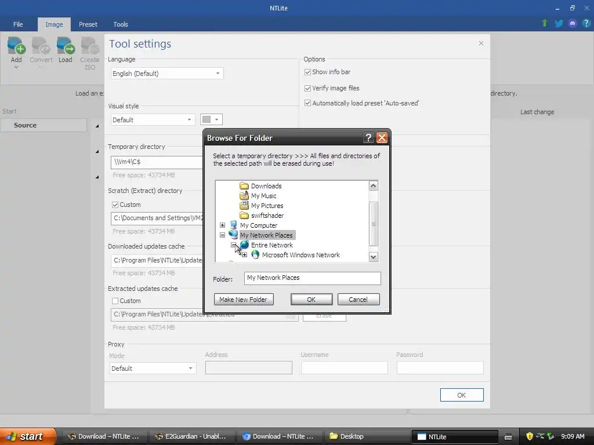Toggle Show info bar checkbox
This screenshot has height=445, width=594.
pyautogui.click(x=307, y=72)
